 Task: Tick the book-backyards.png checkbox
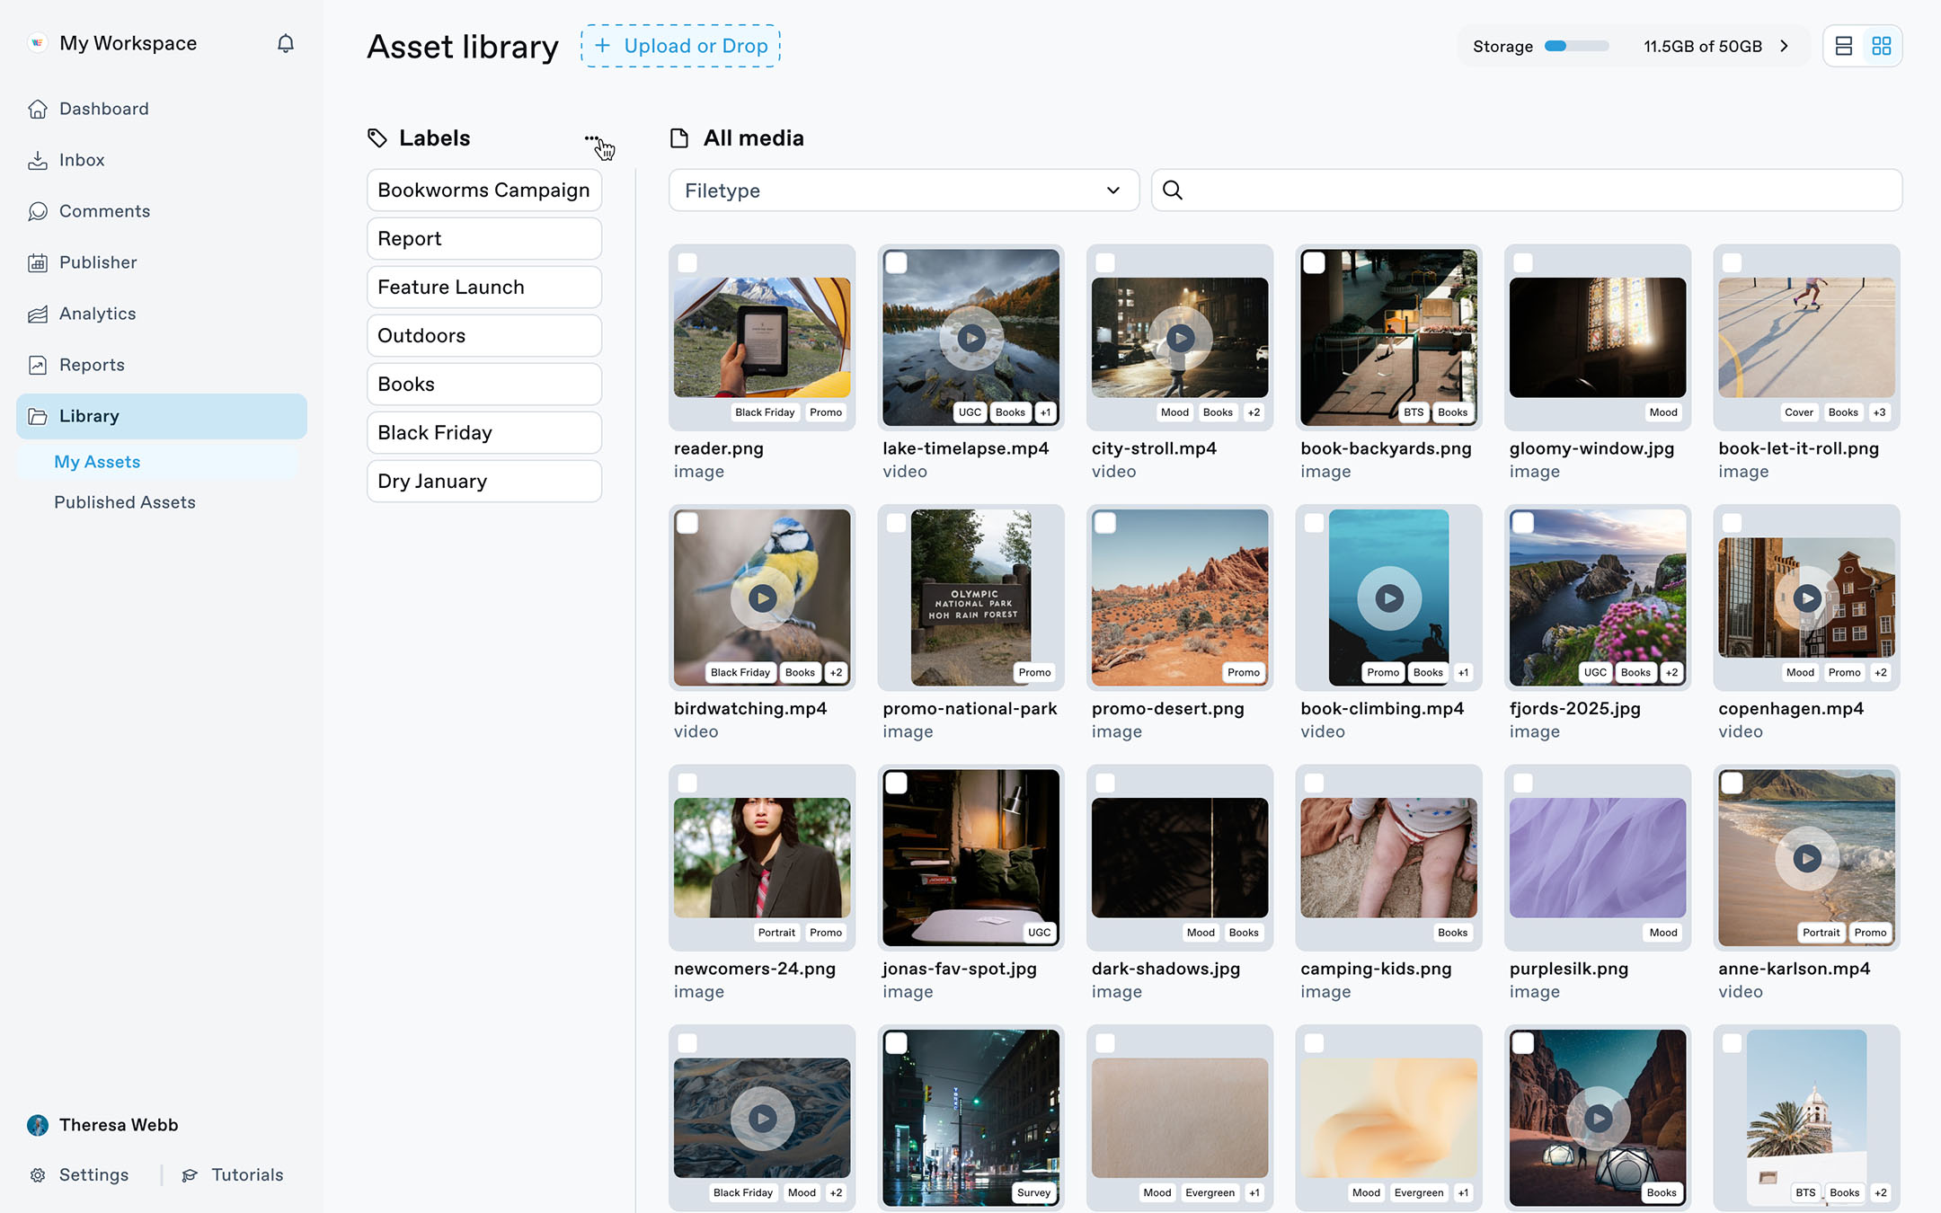[1314, 263]
